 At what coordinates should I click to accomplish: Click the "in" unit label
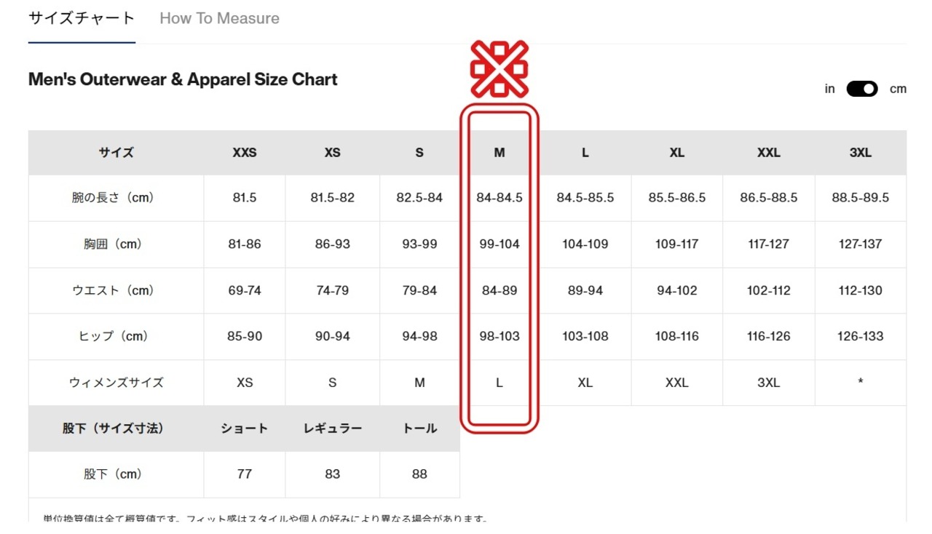coord(829,89)
